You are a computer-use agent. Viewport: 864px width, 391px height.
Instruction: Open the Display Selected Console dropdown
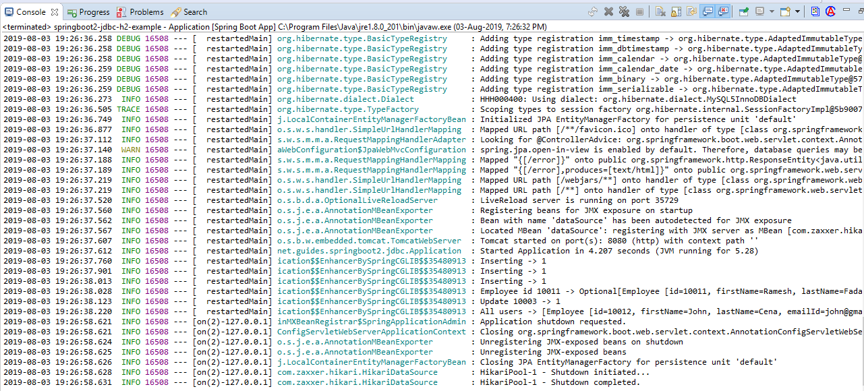772,10
